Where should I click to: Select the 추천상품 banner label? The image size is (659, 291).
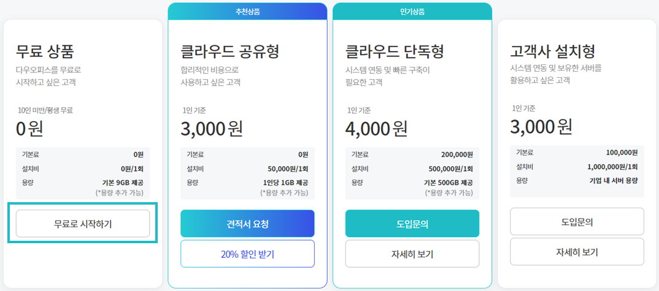pyautogui.click(x=247, y=12)
